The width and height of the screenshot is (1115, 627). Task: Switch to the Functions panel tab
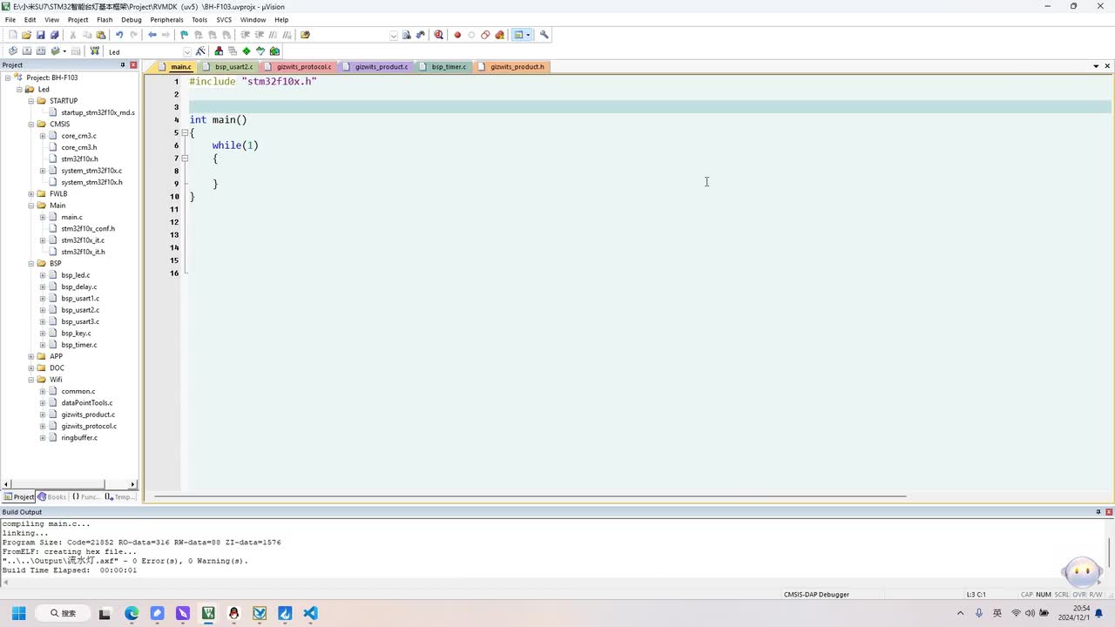coord(85,496)
